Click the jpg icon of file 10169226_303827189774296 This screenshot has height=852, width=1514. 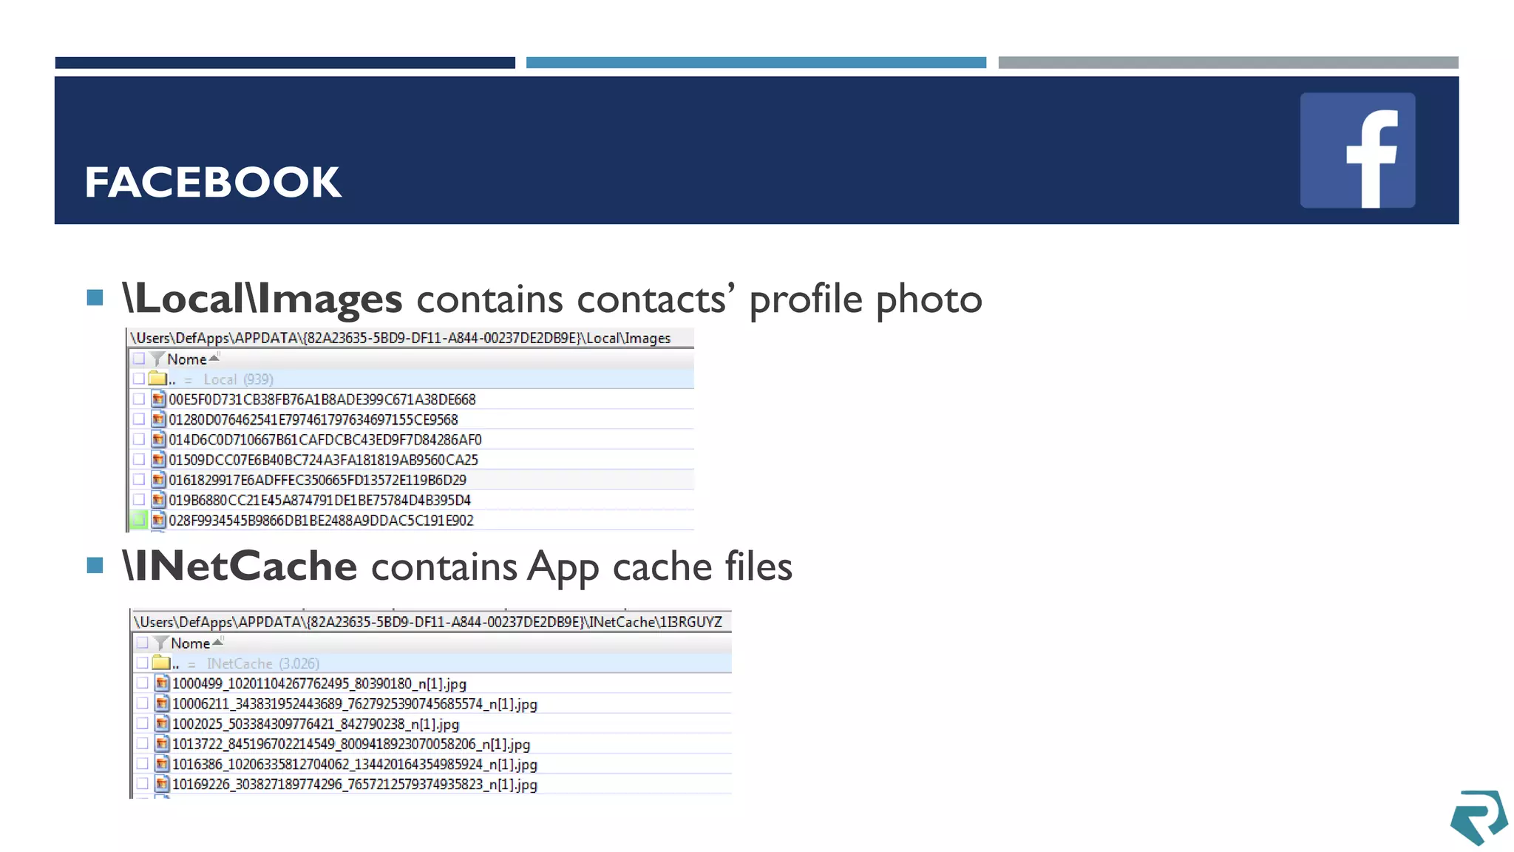[162, 784]
